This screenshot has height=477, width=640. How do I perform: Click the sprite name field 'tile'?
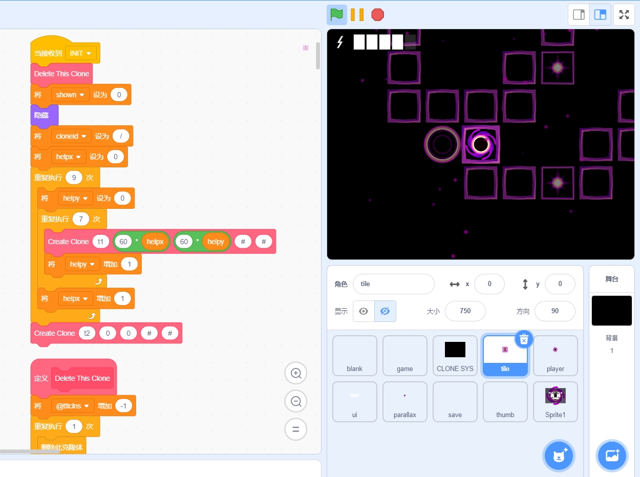[x=393, y=284]
